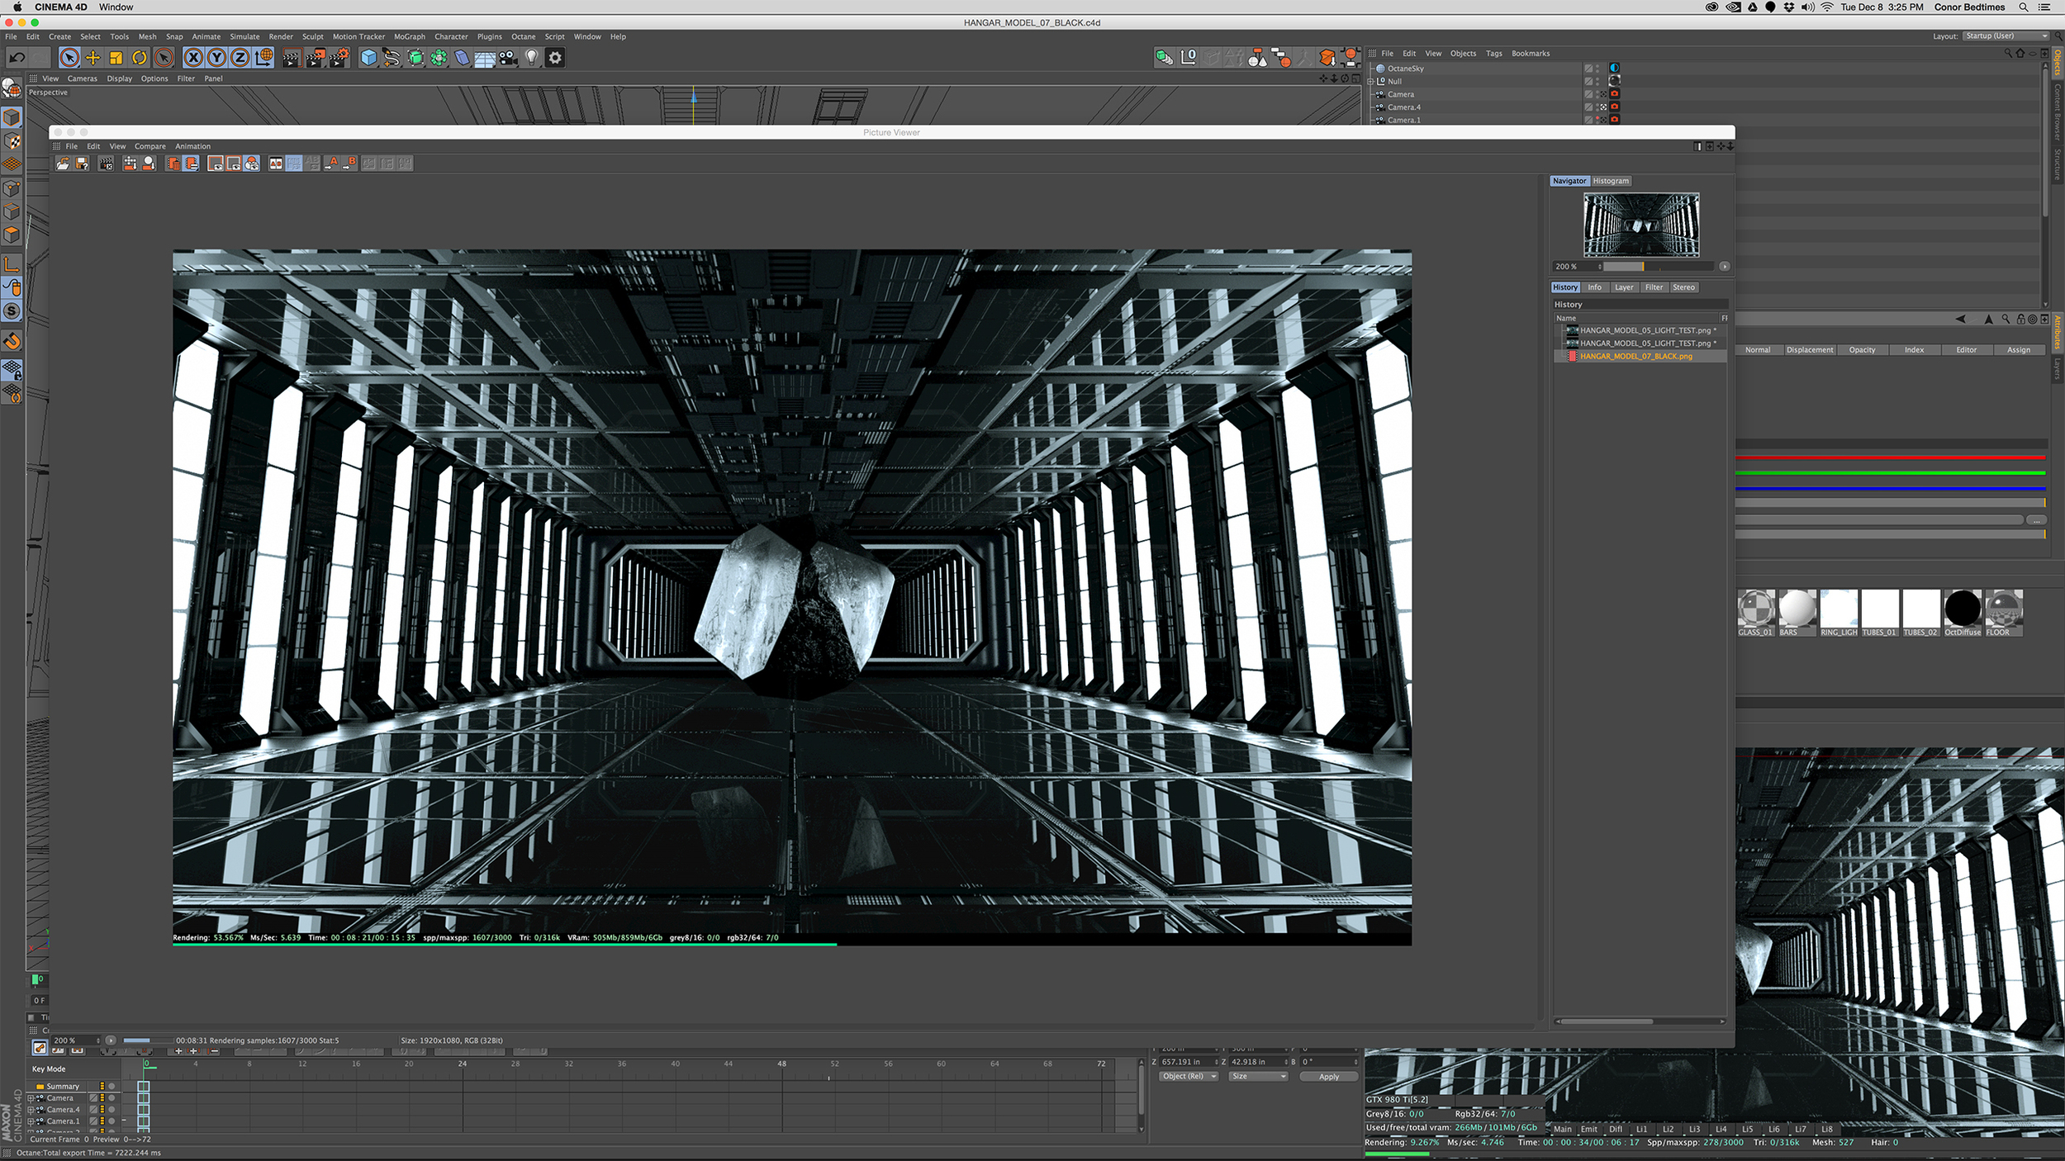This screenshot has height=1161, width=2065.
Task: Click the floor environment icon
Action: [x=485, y=58]
